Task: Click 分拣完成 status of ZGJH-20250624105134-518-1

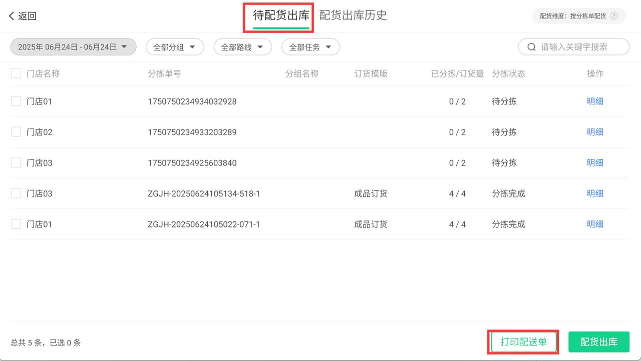Action: [x=509, y=193]
